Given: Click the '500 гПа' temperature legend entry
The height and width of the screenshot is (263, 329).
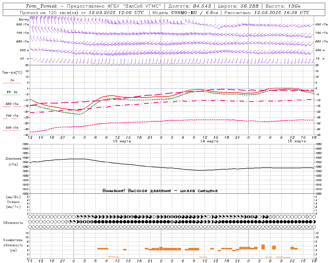Looking at the screenshot, I should pos(12,127).
